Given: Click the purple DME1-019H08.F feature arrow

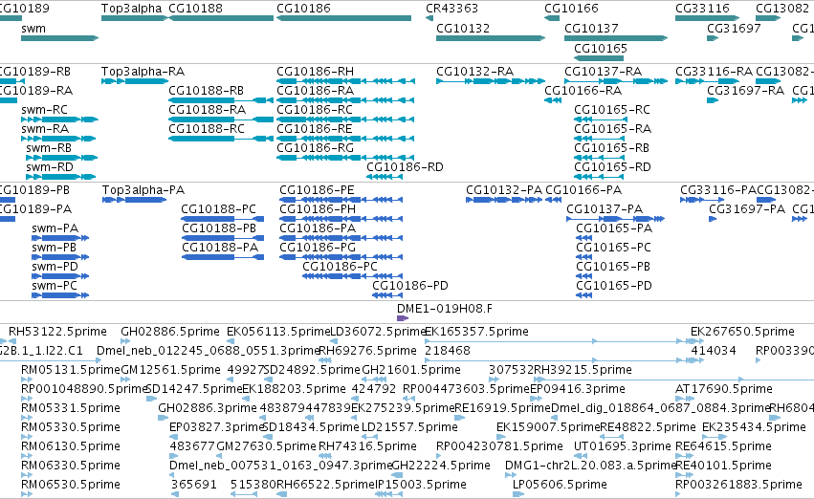Looking at the screenshot, I should (x=403, y=318).
